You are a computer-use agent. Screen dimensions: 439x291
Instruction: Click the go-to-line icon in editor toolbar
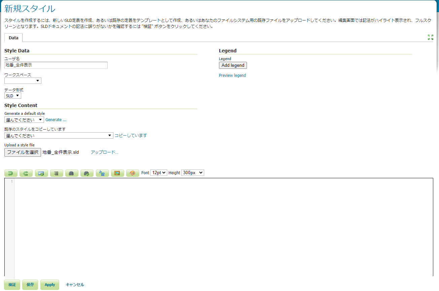(x=41, y=173)
